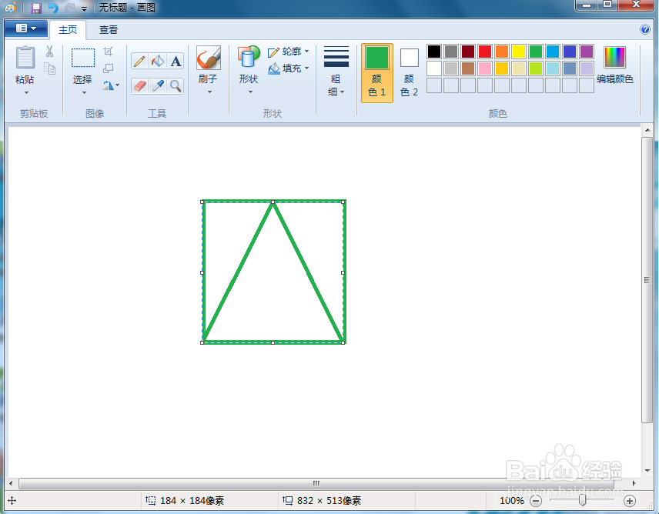This screenshot has width=659, height=514.
Task: Click the horizontal scrollbar right arrow
Action: (x=634, y=483)
